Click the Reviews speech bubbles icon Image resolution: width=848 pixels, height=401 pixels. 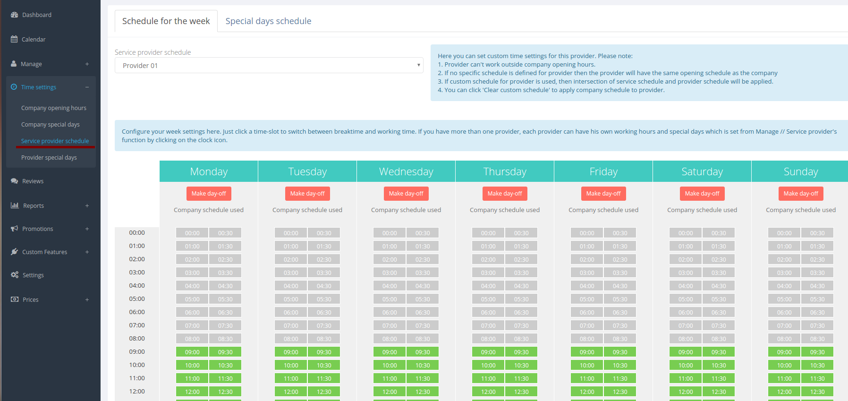(14, 181)
